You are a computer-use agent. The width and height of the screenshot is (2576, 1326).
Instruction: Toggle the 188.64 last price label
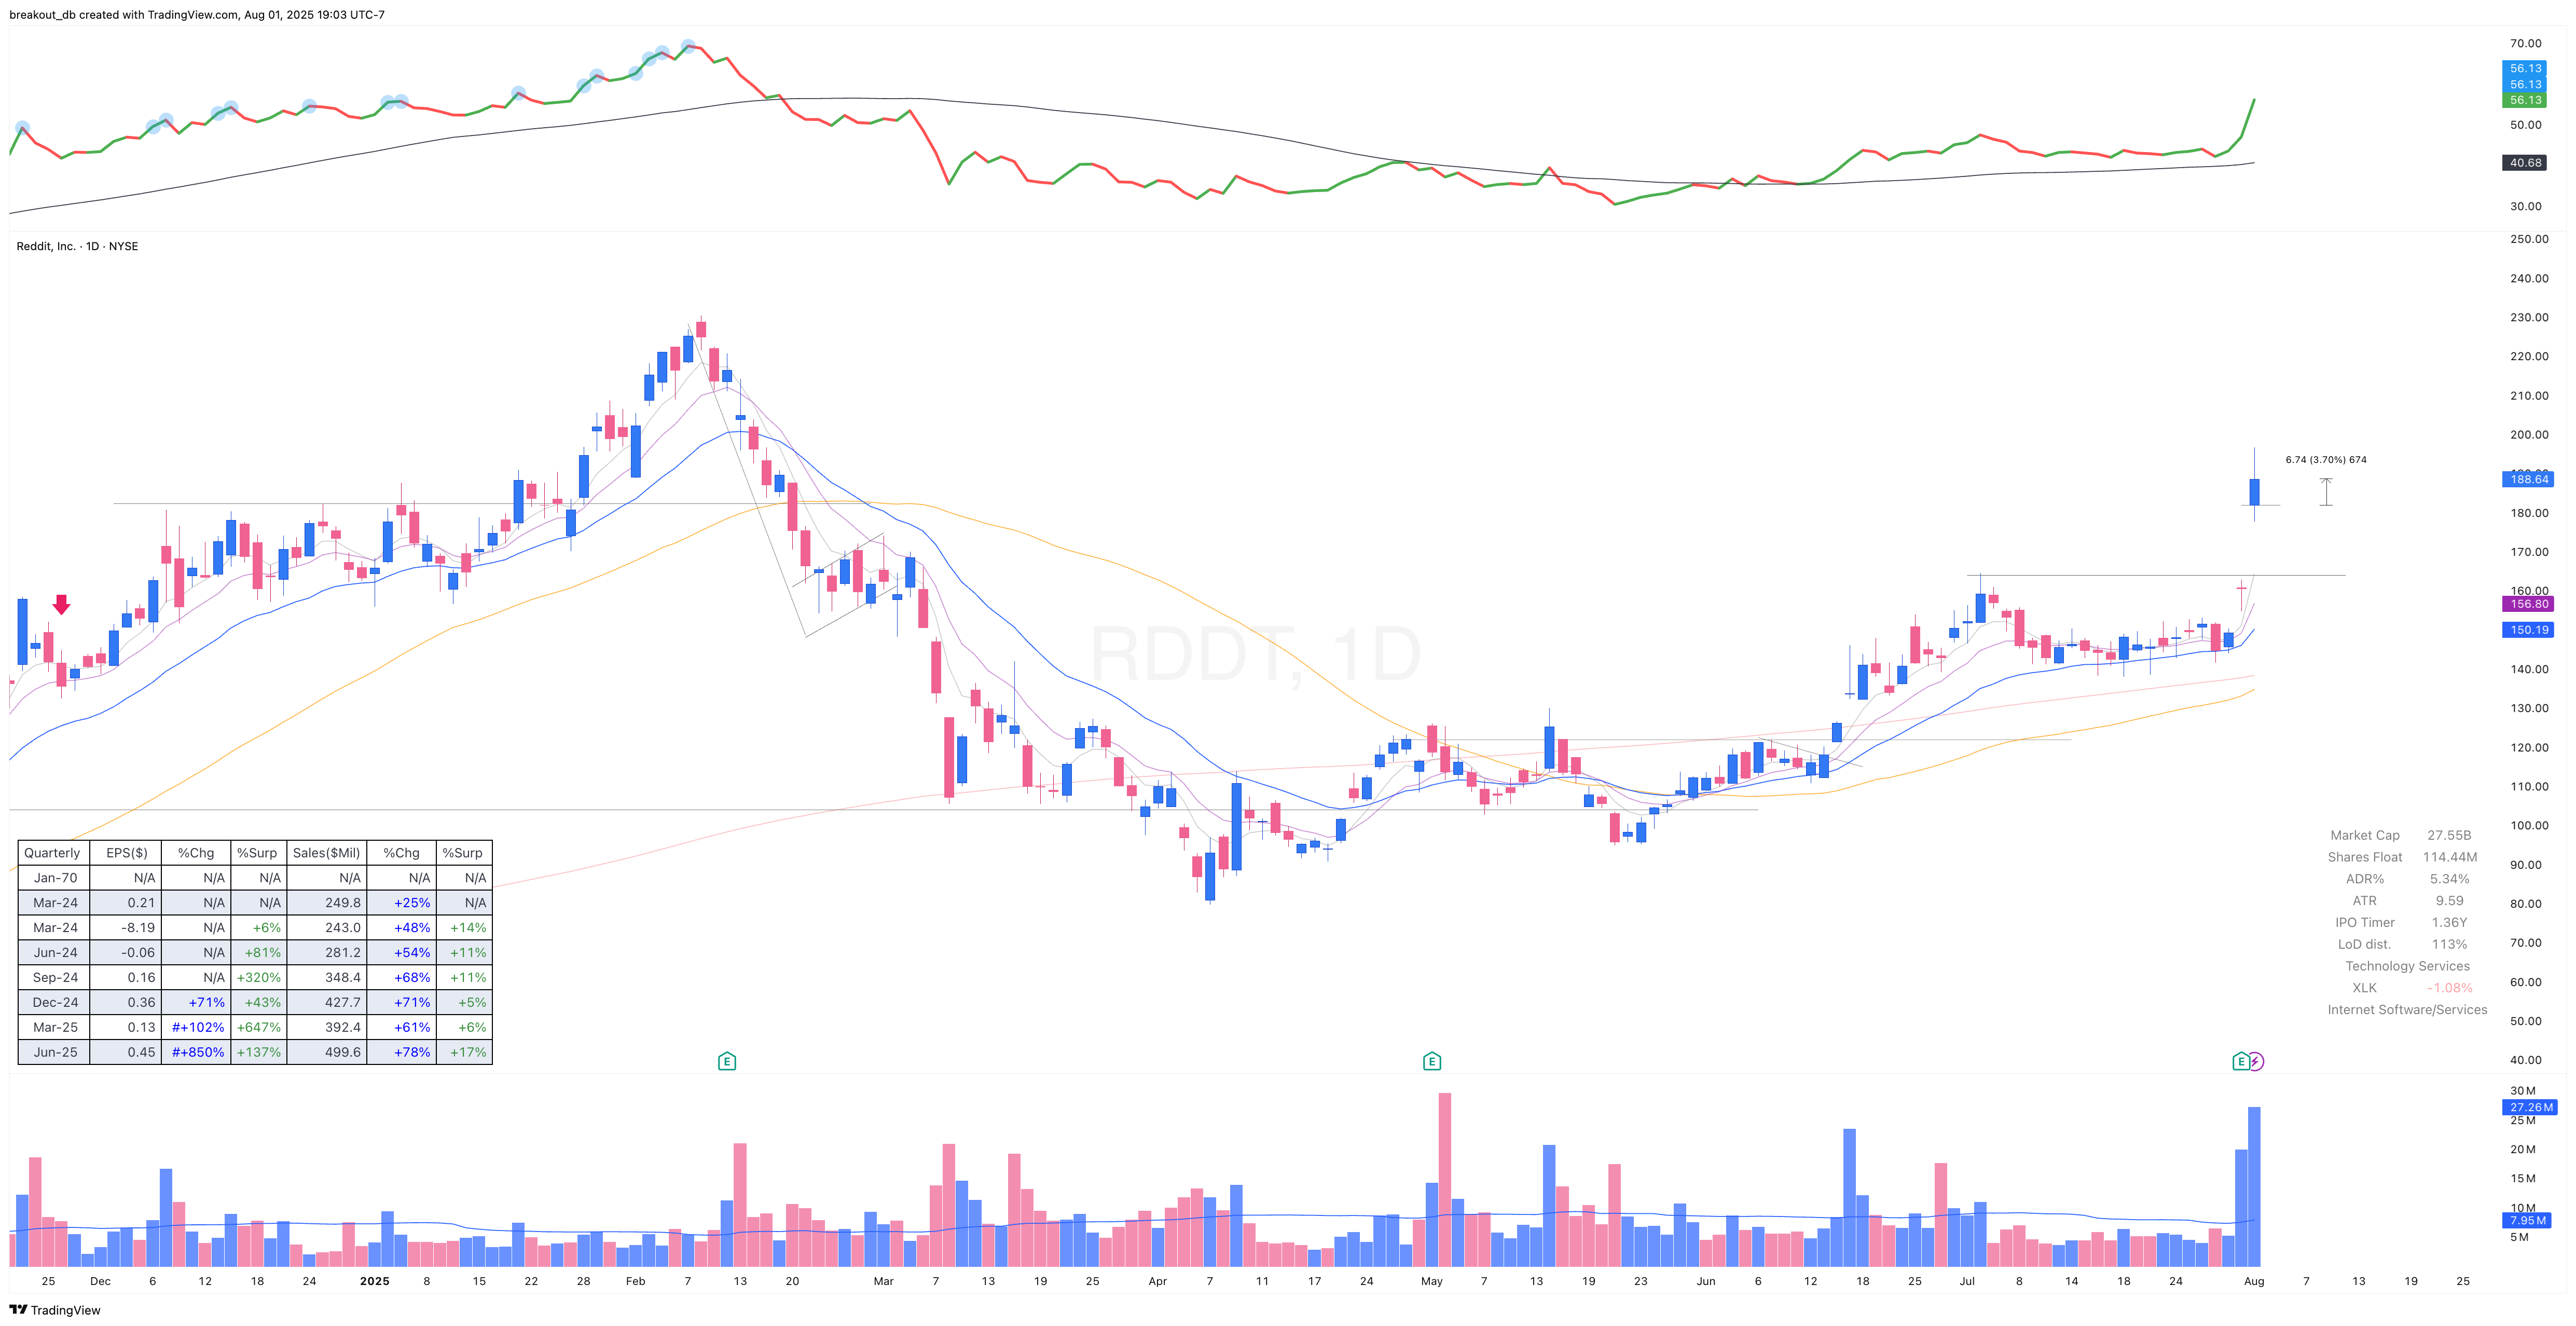tap(2529, 479)
